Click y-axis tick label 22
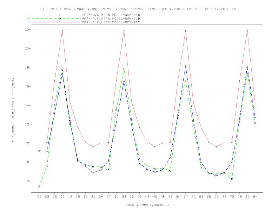Viewport: 278px width, 214px height. click(27, 30)
